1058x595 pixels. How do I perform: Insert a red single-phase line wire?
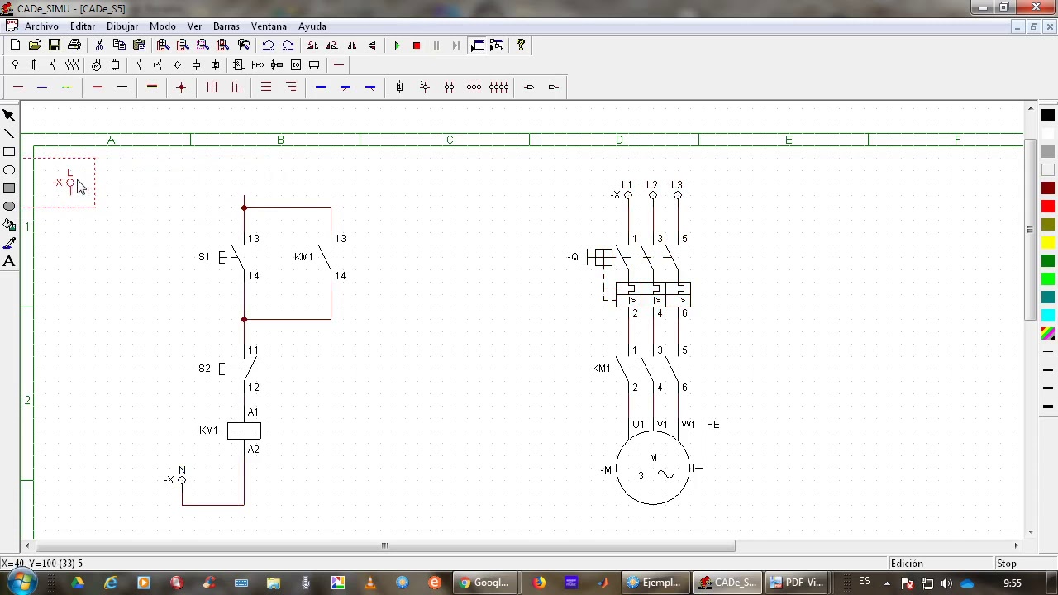coord(18,87)
